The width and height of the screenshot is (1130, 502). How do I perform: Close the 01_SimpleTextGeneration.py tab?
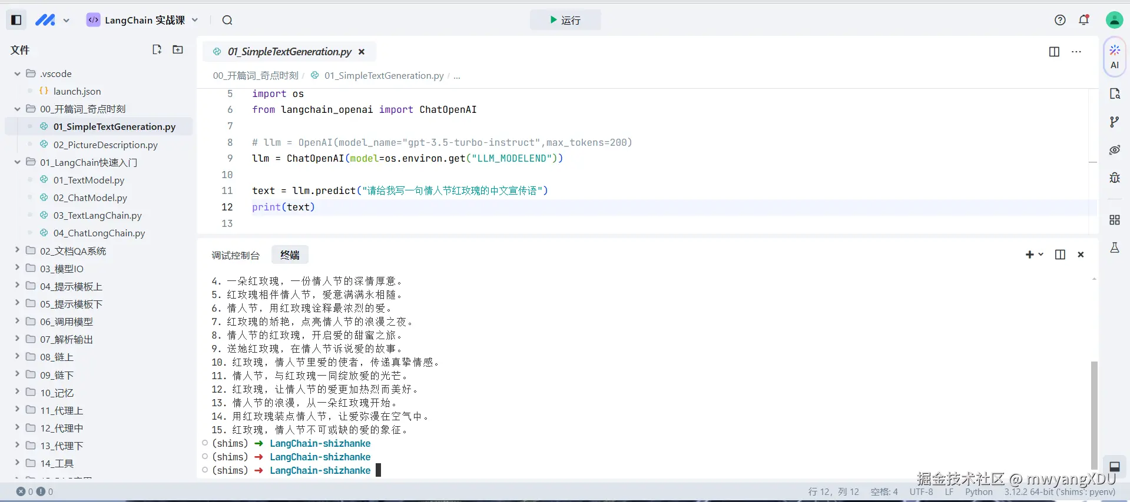pos(362,52)
